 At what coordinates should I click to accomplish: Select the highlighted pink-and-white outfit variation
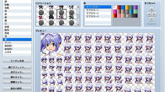pyautogui.click(x=62, y=14)
